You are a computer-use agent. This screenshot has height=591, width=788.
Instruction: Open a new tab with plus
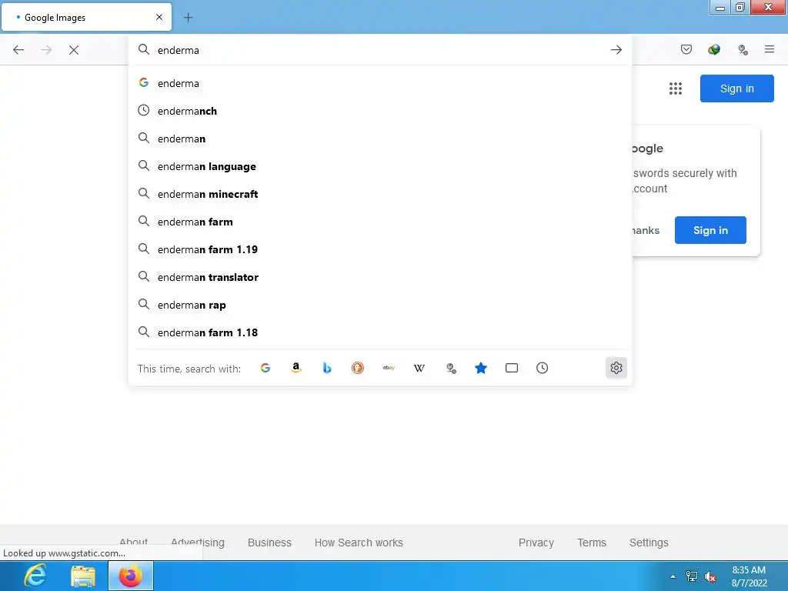pyautogui.click(x=188, y=18)
